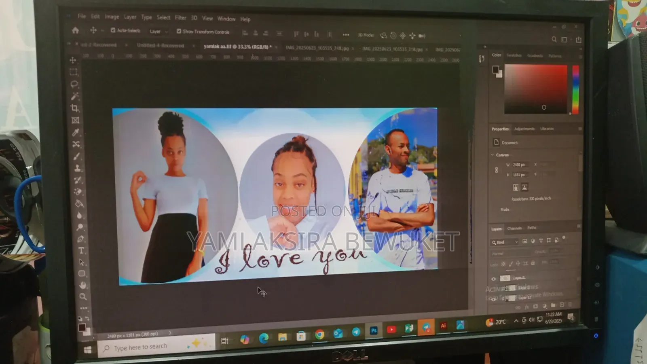The width and height of the screenshot is (647, 364).
Task: Activate the Hand tool
Action: pos(82,285)
